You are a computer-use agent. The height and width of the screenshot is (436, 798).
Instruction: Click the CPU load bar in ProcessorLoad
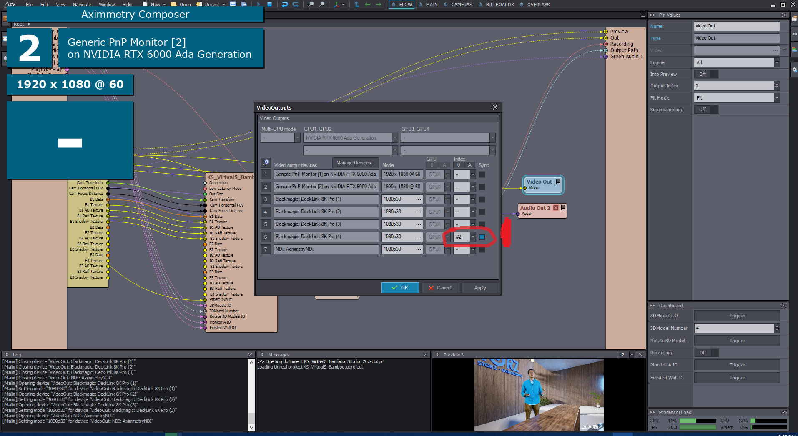(769, 421)
